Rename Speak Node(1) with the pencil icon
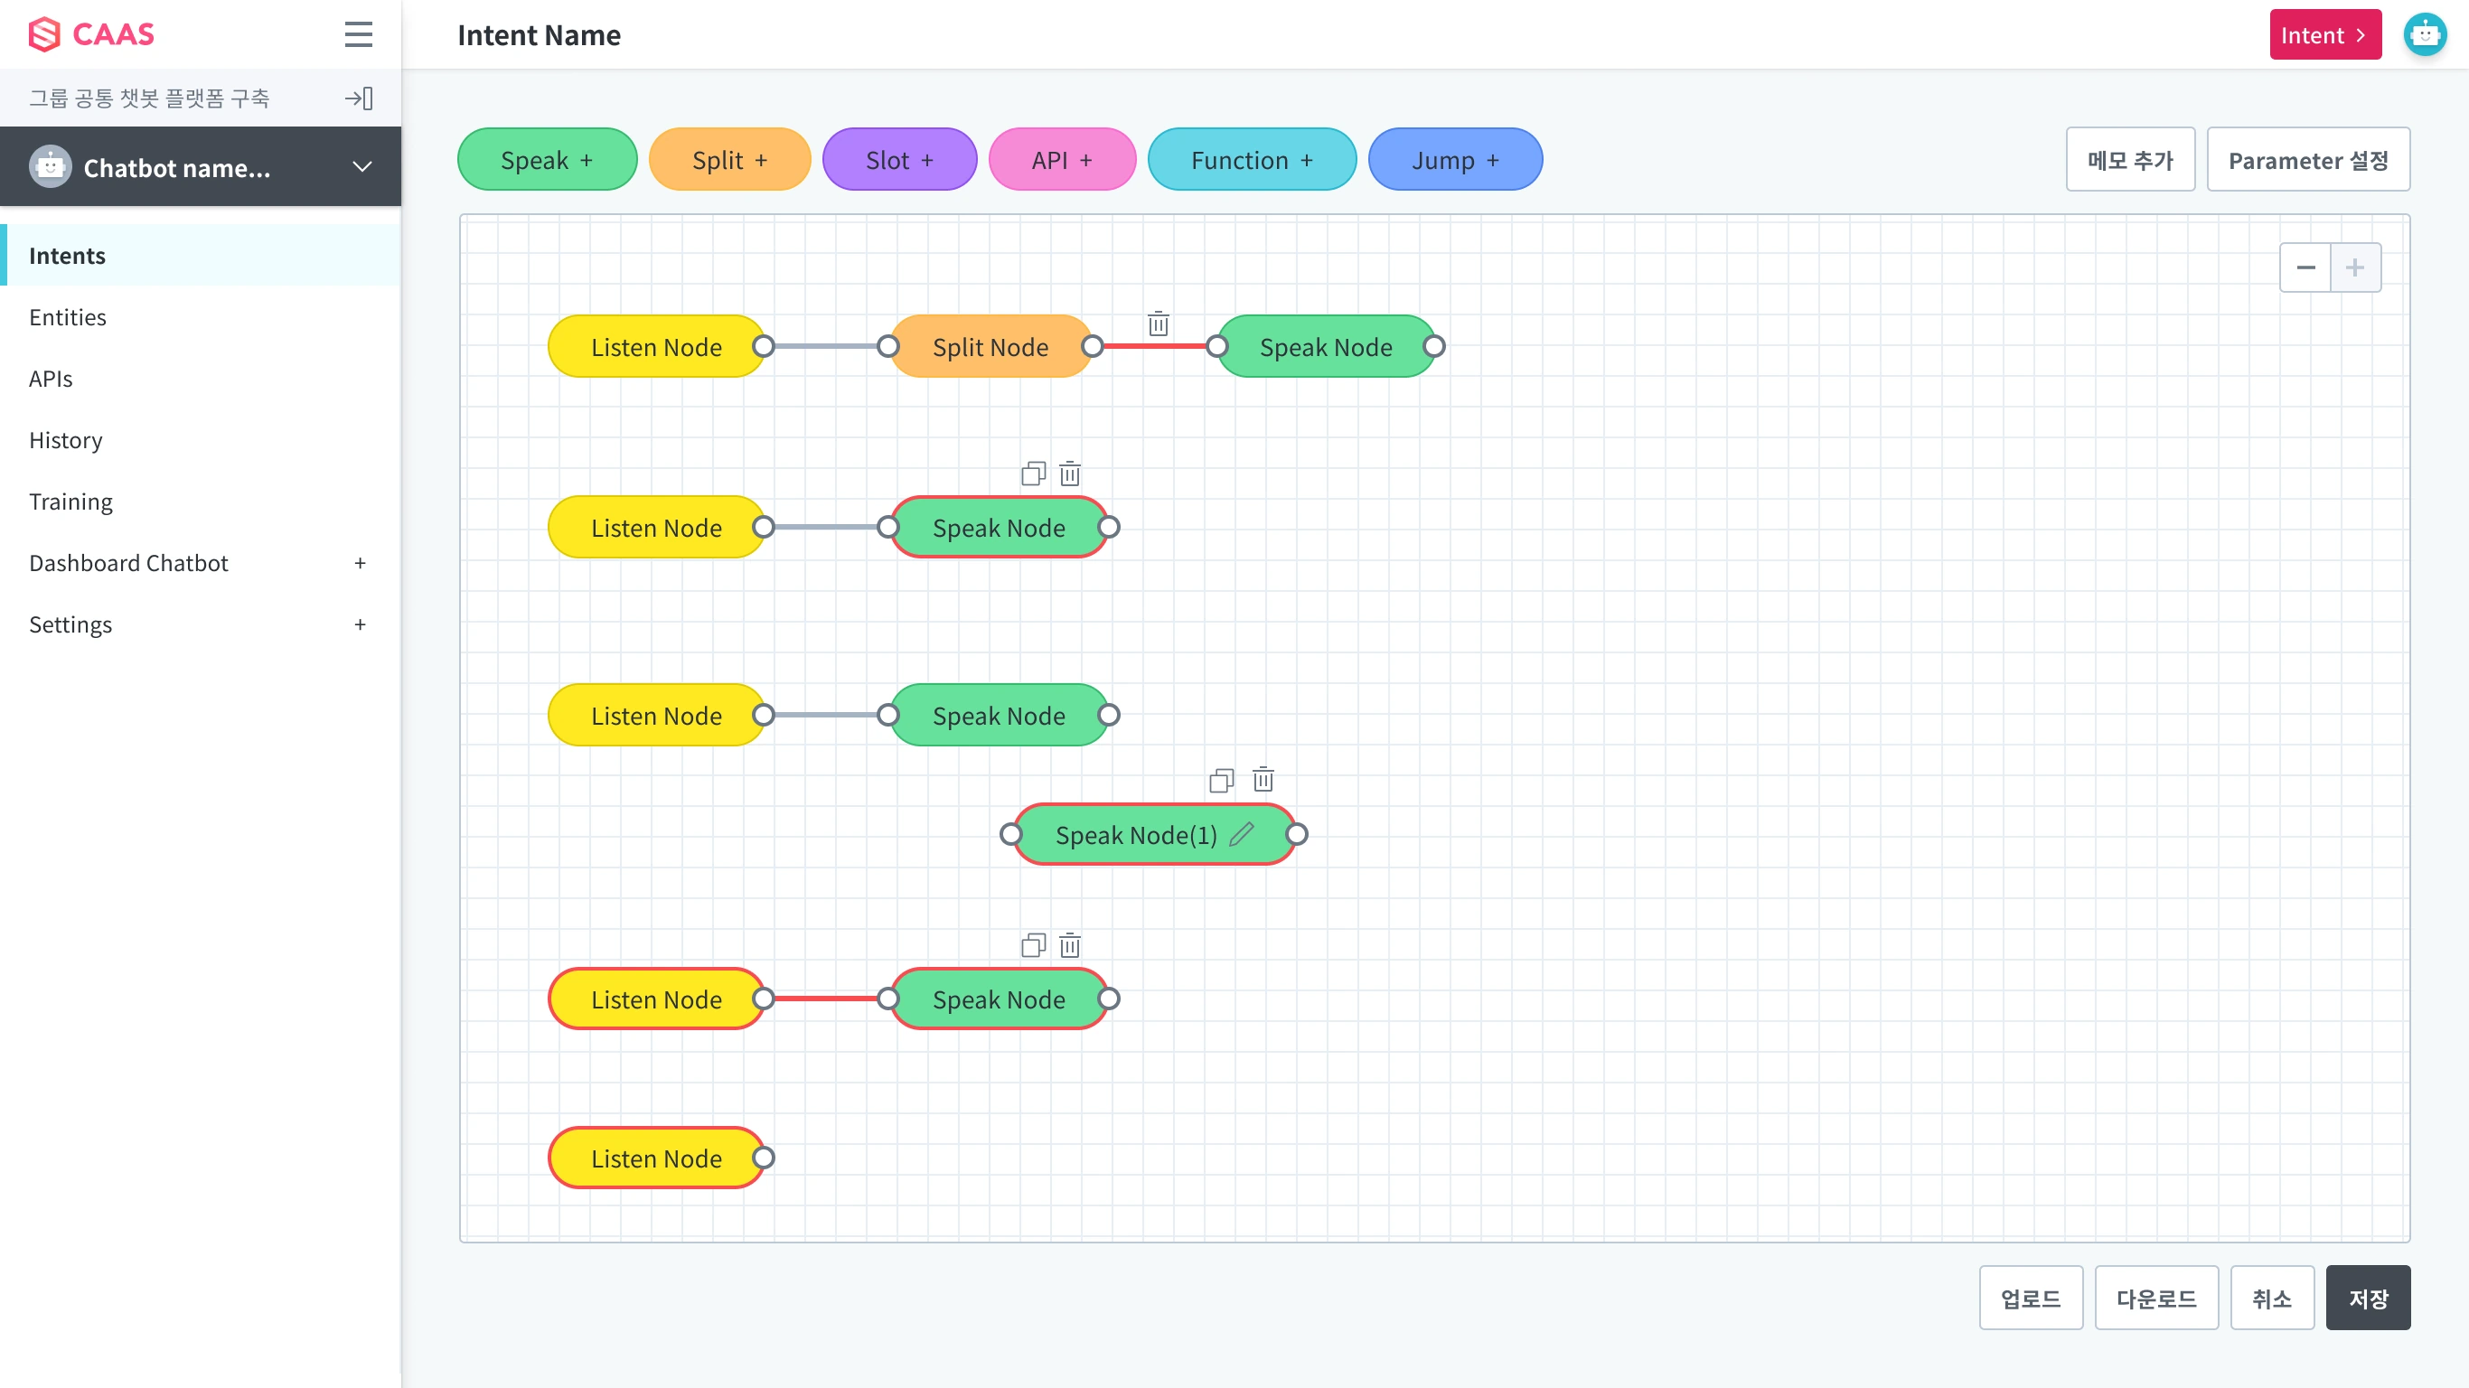Image resolution: width=2469 pixels, height=1388 pixels. pos(1242,834)
